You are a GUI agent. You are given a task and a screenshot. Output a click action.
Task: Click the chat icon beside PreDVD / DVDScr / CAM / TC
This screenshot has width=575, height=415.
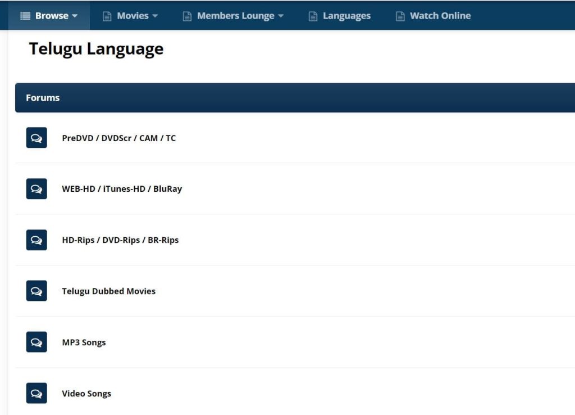pos(36,138)
